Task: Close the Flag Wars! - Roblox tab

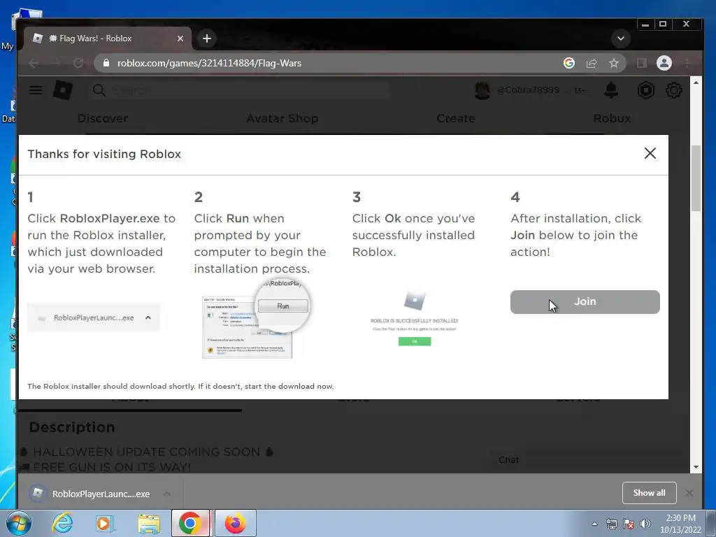Action: (x=180, y=38)
